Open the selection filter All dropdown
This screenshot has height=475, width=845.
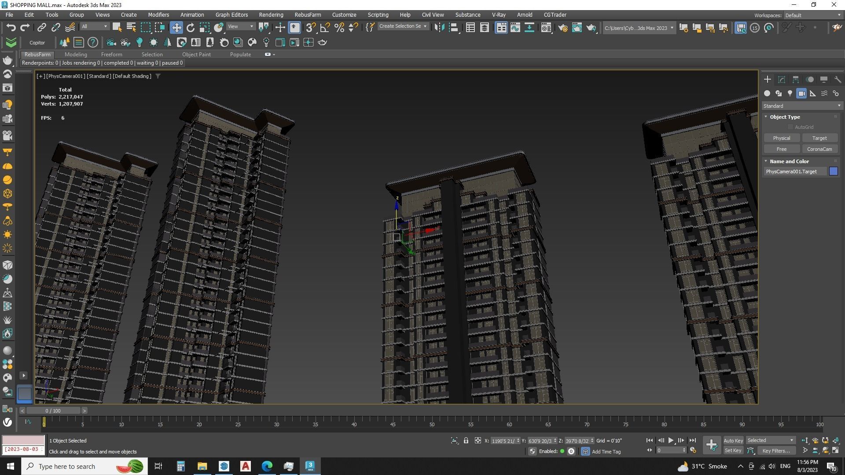(x=94, y=26)
